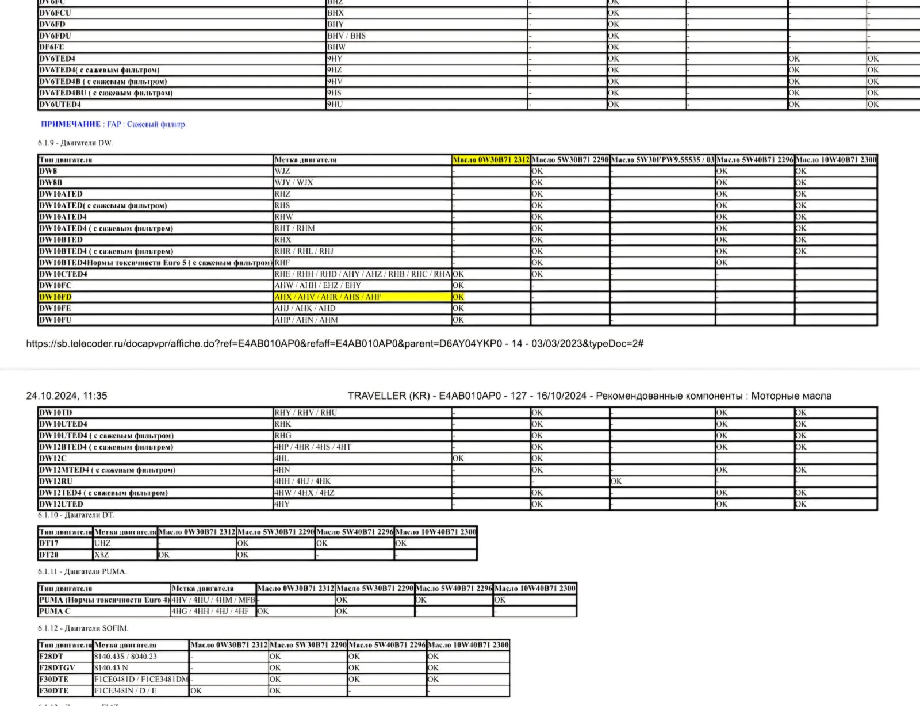Select PUMA (Нормы токсичности Euro 4) cell
Screen dimensions: 920x706
(104, 600)
